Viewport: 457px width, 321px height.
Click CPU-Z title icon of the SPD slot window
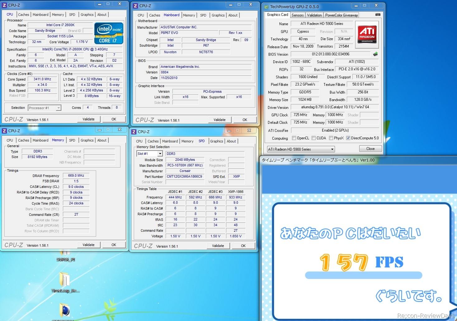134,132
